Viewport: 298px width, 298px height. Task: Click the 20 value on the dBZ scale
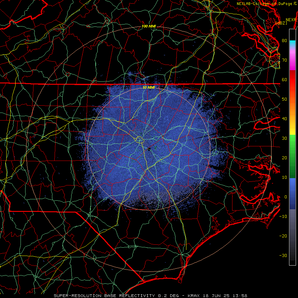284,158
